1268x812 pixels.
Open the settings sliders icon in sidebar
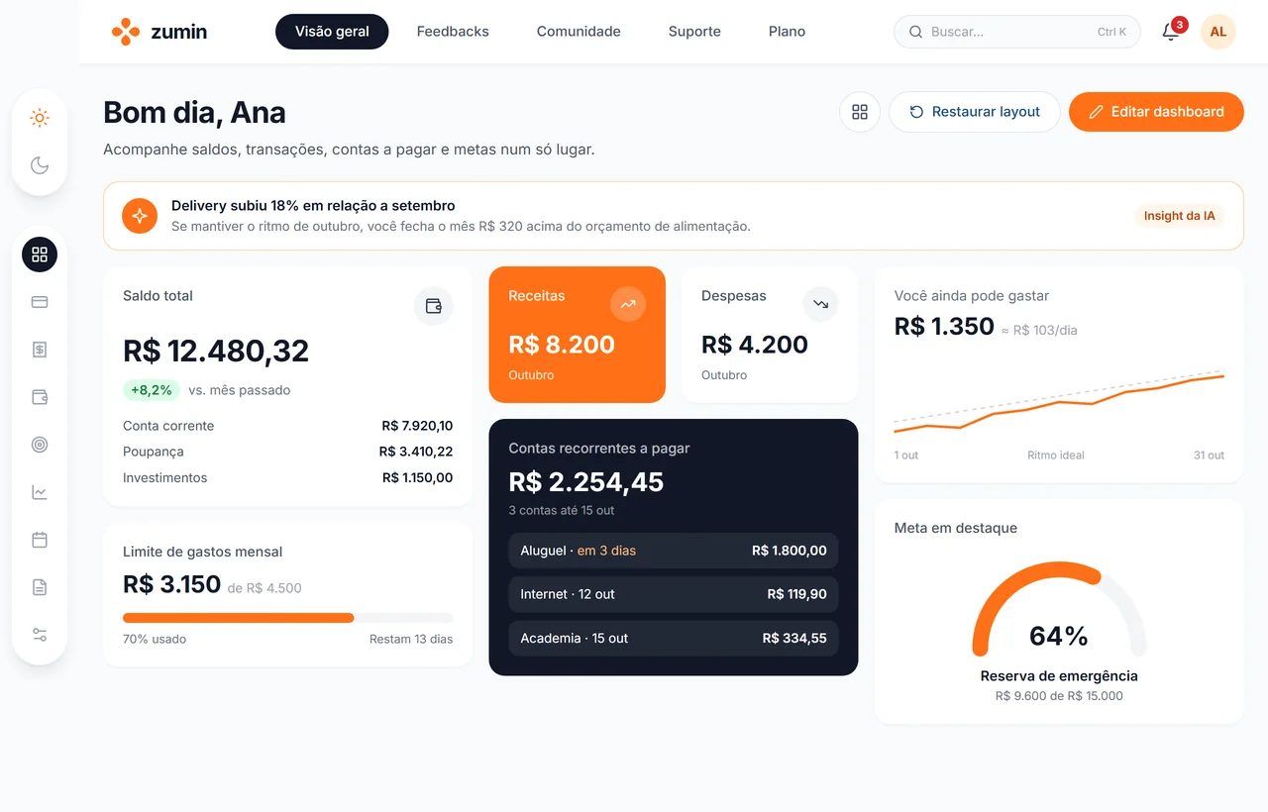coord(40,635)
